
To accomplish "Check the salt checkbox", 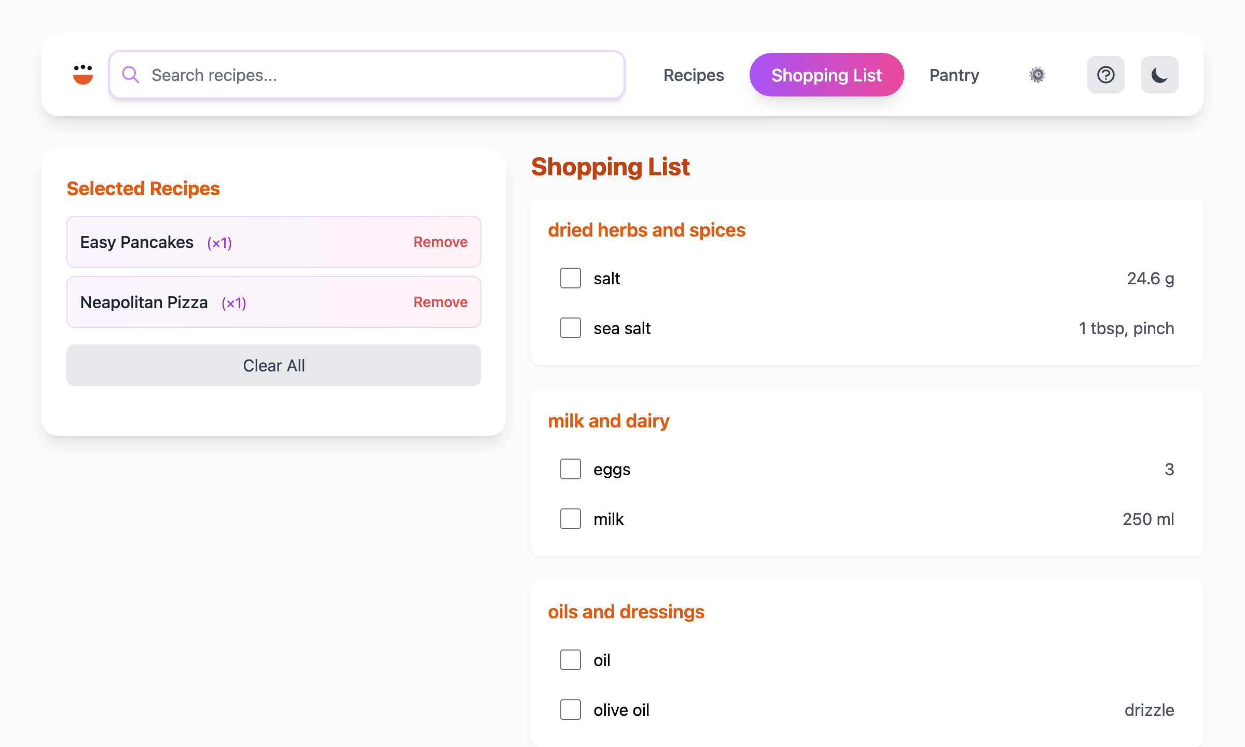I will (570, 278).
